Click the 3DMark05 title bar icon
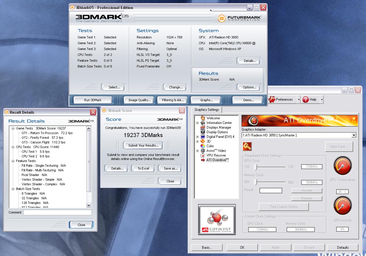 [x=72, y=8]
